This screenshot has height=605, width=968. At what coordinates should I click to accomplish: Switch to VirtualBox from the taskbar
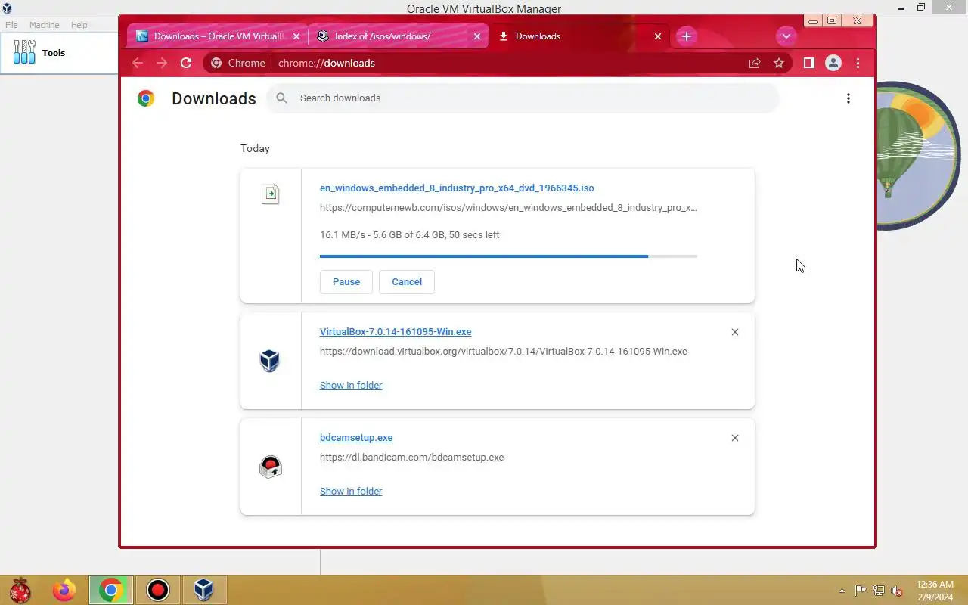click(203, 590)
